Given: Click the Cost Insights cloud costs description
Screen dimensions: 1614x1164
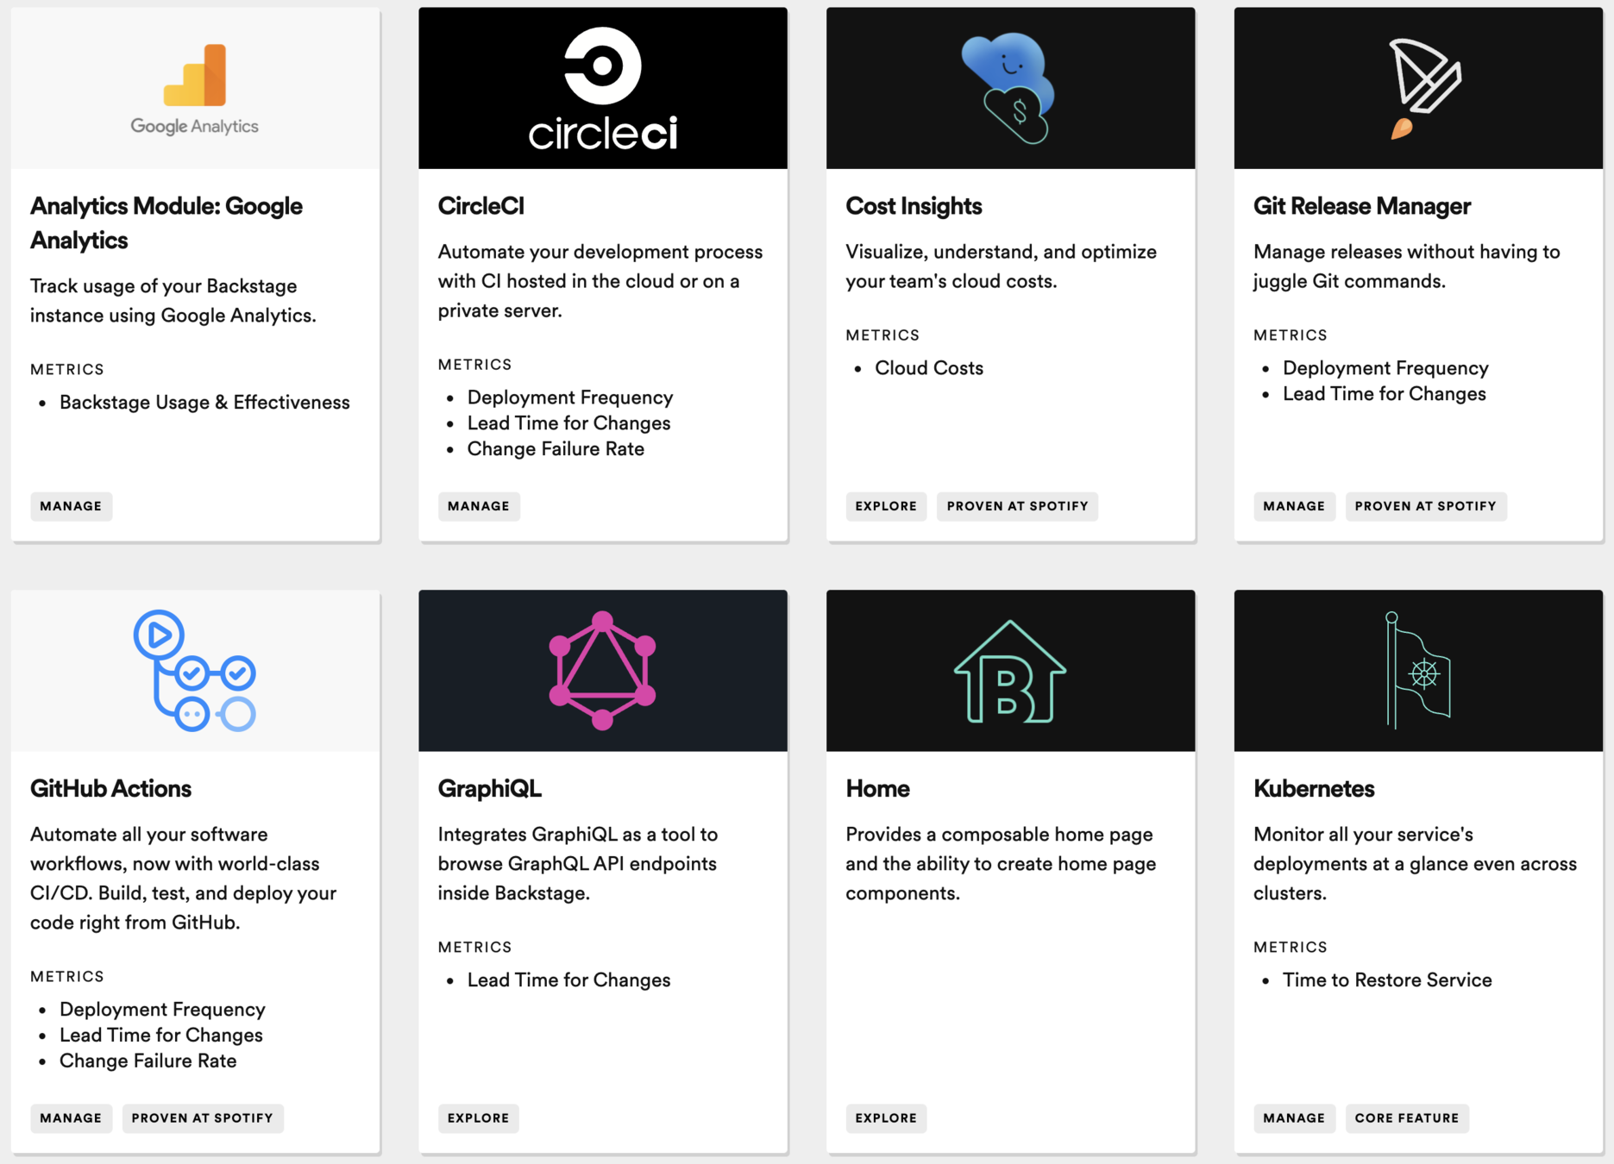Looking at the screenshot, I should click(1001, 266).
